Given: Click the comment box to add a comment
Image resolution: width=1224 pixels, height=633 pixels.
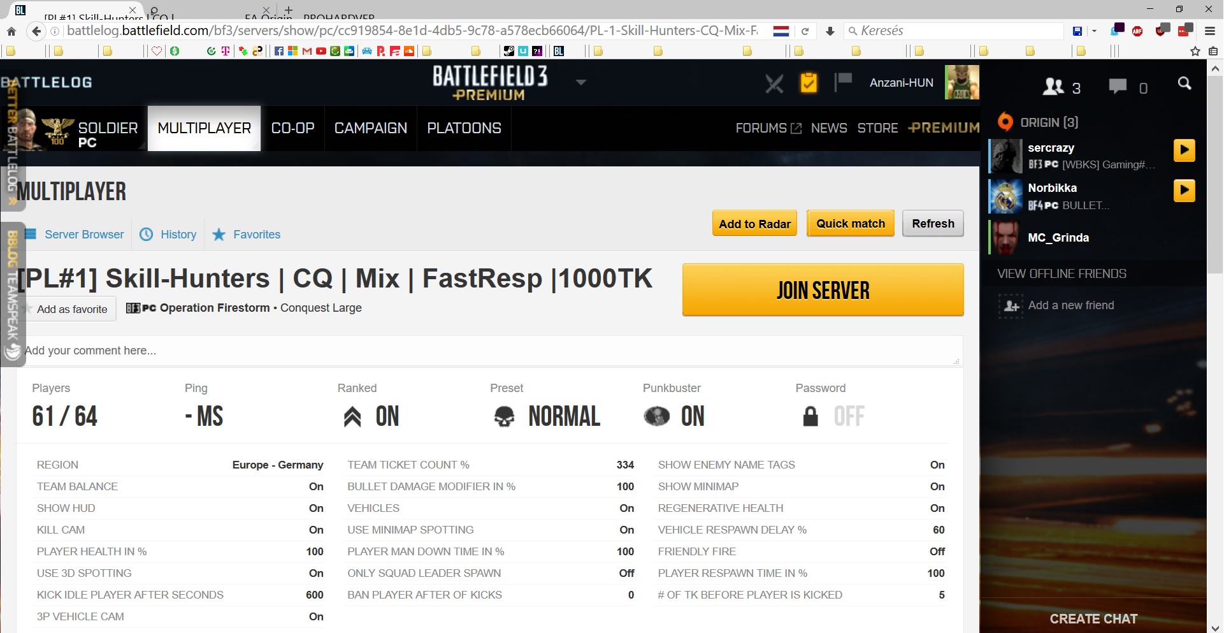Looking at the screenshot, I should [489, 351].
